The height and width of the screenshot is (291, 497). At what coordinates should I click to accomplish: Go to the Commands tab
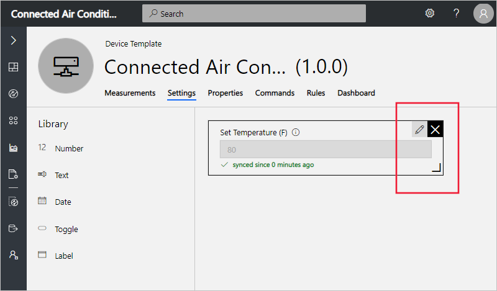(275, 93)
